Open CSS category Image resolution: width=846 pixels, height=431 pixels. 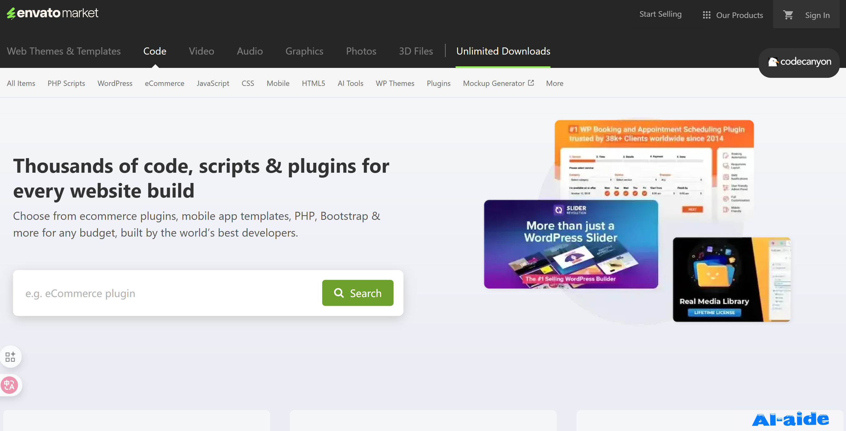click(x=248, y=83)
